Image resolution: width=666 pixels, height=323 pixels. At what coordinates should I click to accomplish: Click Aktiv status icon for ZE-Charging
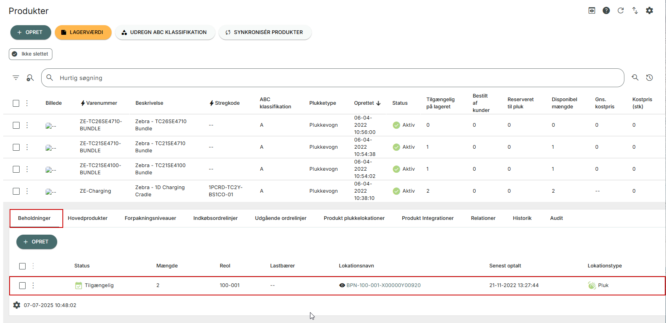396,191
